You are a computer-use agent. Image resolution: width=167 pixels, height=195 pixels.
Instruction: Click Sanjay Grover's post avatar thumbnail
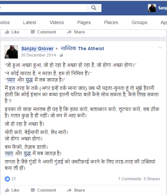coord(11,52)
